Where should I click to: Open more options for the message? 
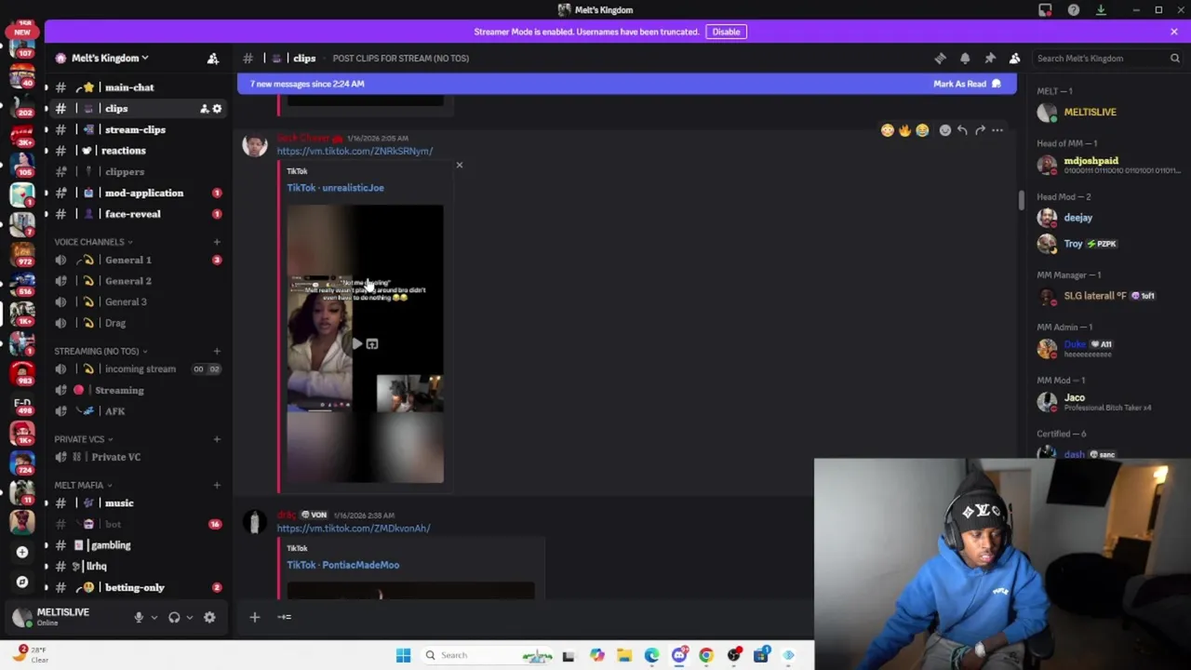997,130
